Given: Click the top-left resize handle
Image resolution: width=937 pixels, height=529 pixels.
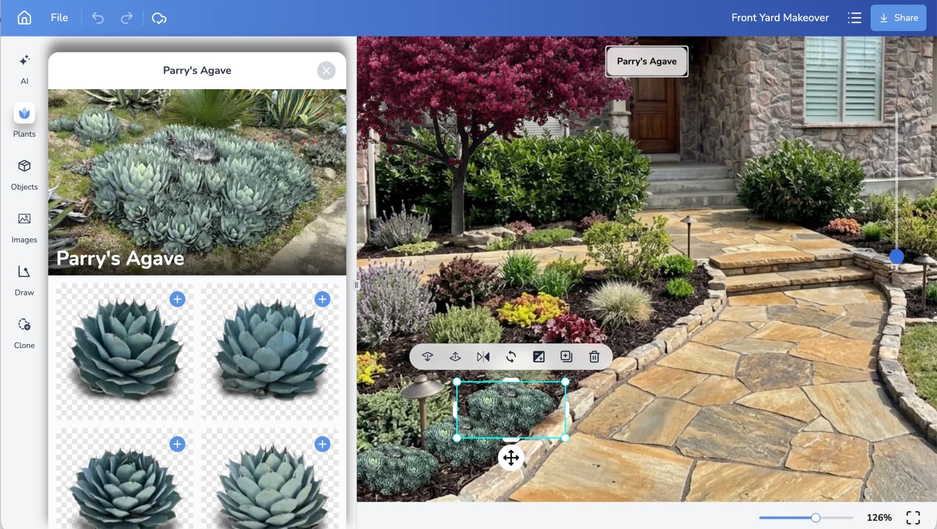Looking at the screenshot, I should (457, 382).
